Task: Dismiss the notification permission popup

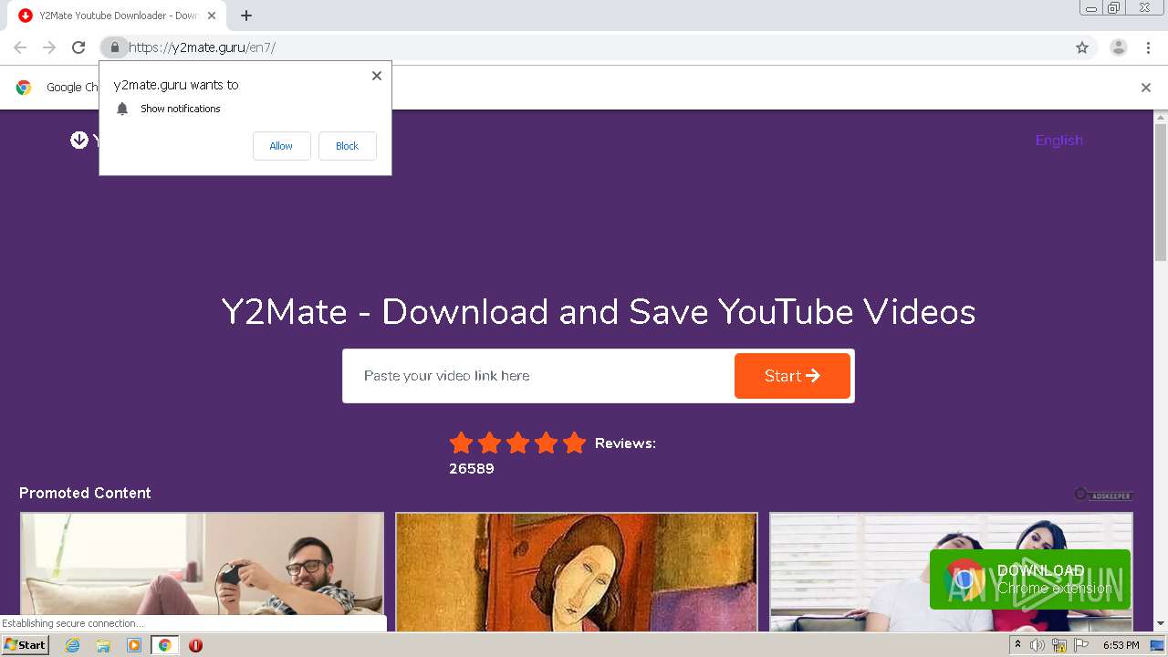Action: [x=377, y=76]
